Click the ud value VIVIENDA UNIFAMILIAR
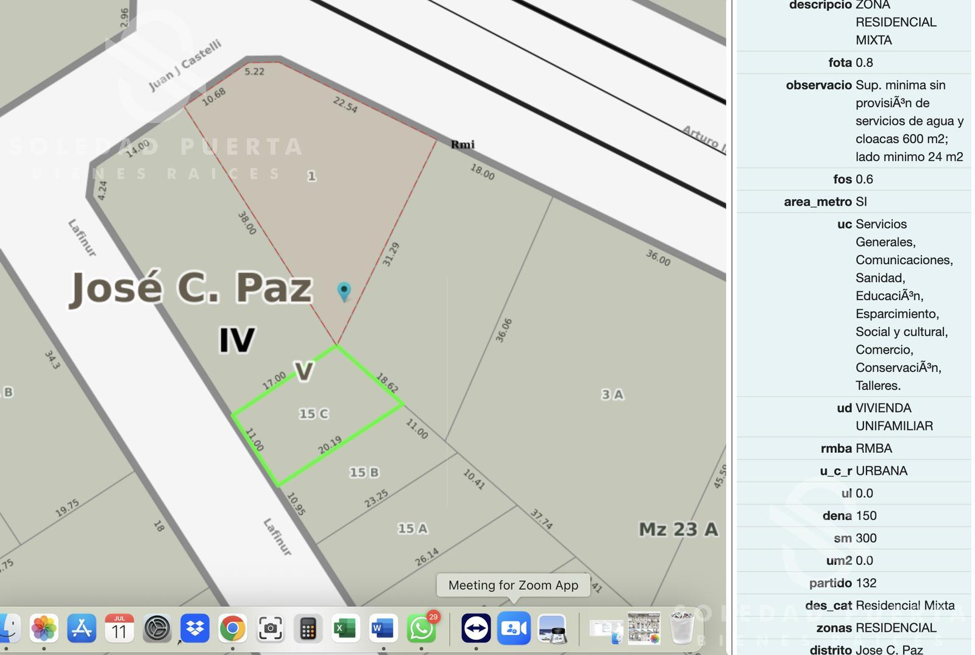 click(894, 417)
